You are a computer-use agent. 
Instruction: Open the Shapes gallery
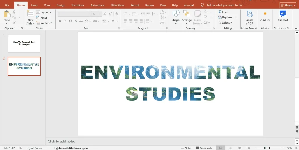tap(176, 17)
